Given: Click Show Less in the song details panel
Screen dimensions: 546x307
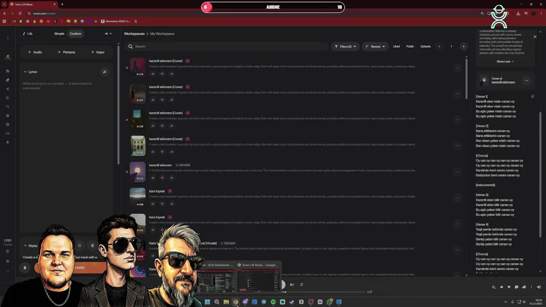Looking at the screenshot, I should coord(505,61).
